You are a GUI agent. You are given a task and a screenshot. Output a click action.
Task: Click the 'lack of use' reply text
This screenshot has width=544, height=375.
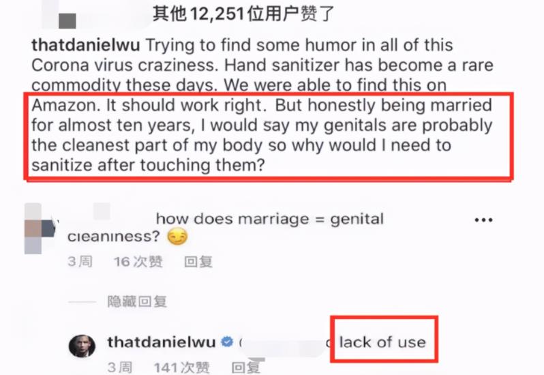pos(382,342)
